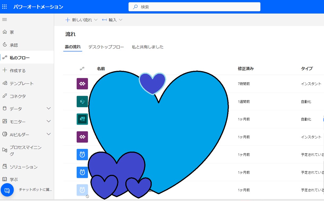Sort by the flow type column icon header
324x201 pixels.
tap(82, 69)
